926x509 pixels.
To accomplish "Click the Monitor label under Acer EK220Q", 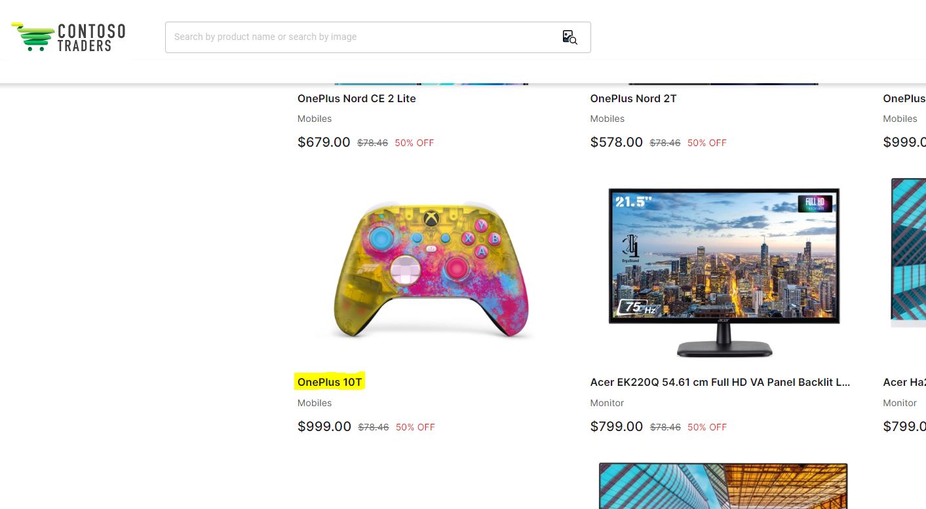I will [x=607, y=403].
